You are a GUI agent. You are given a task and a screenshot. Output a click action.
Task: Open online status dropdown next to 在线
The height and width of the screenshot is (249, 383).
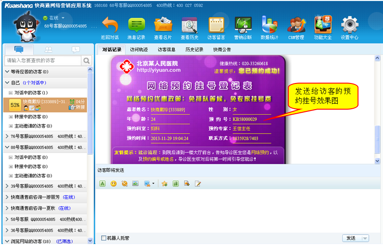(x=63, y=18)
